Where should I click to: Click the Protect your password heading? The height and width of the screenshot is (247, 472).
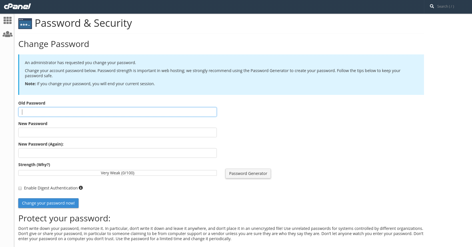pyautogui.click(x=64, y=218)
